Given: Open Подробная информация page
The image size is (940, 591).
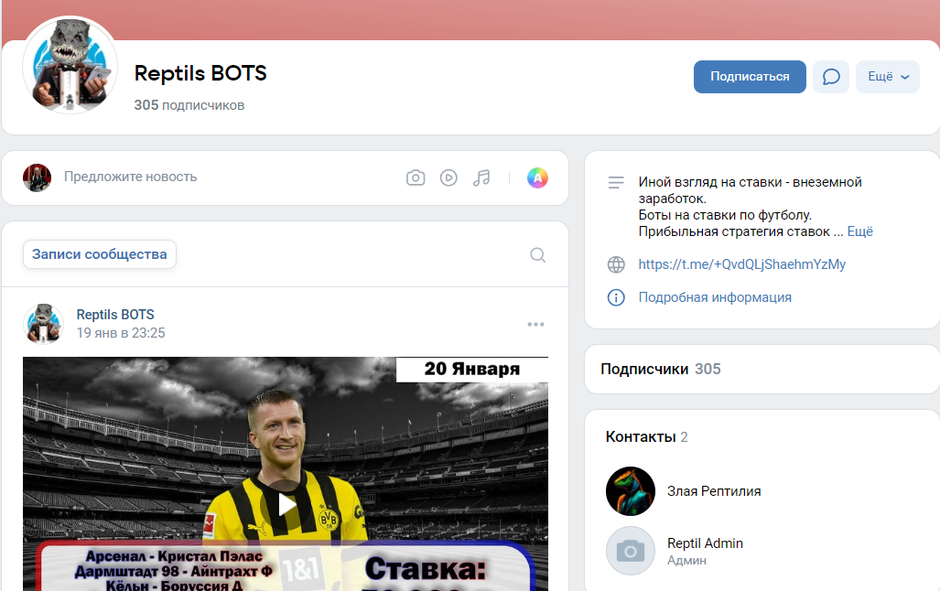Looking at the screenshot, I should point(714,297).
